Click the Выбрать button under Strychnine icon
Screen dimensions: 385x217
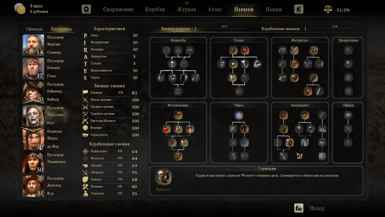(163, 190)
